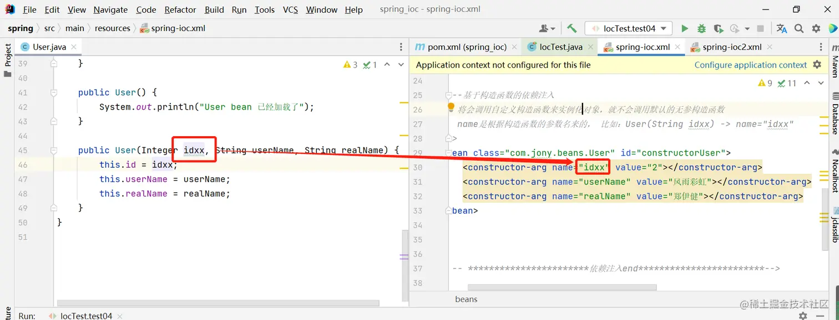Click the intention light bulb on line 26

[451, 106]
